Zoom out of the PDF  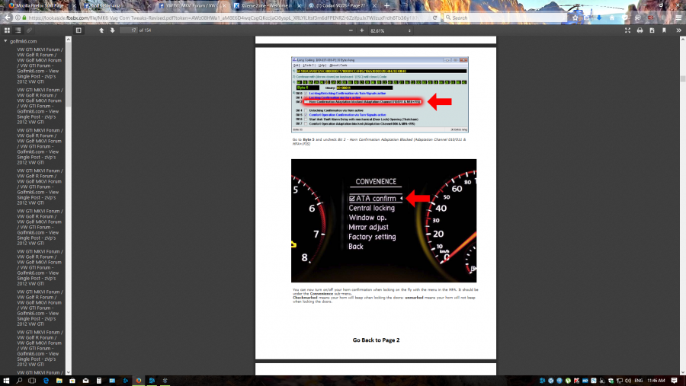coord(351,30)
